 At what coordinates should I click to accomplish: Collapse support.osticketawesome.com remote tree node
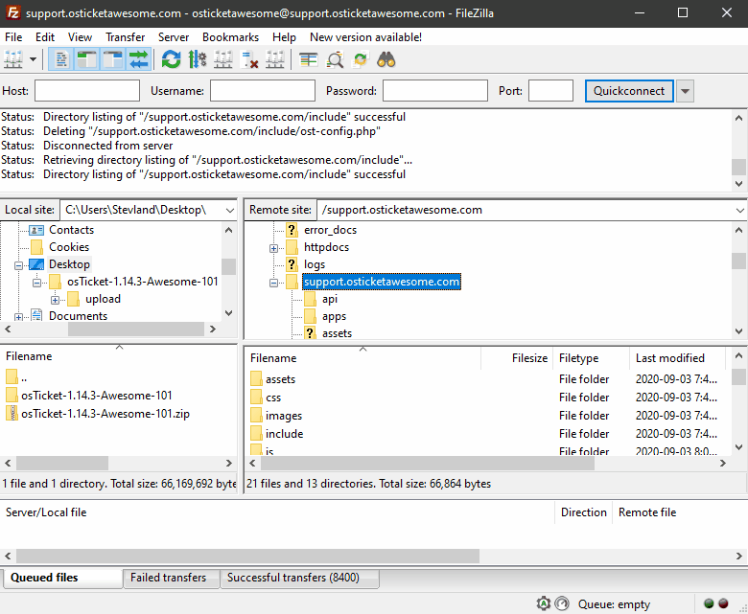[x=273, y=283]
